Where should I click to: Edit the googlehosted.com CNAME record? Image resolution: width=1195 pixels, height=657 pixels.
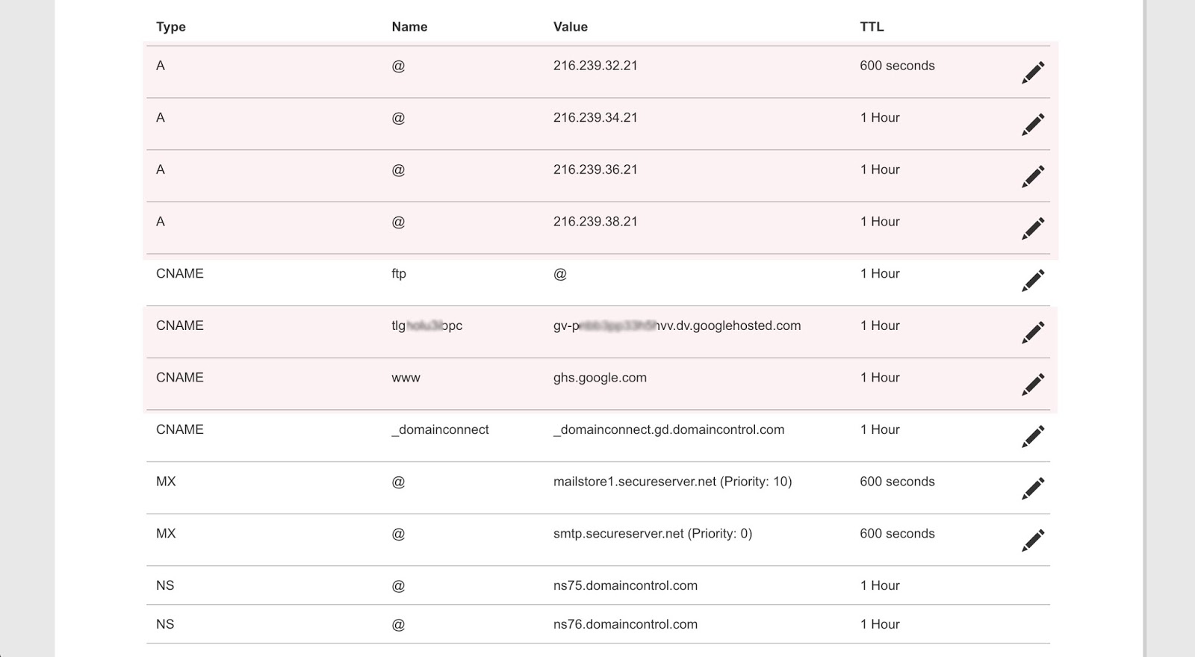point(1033,332)
